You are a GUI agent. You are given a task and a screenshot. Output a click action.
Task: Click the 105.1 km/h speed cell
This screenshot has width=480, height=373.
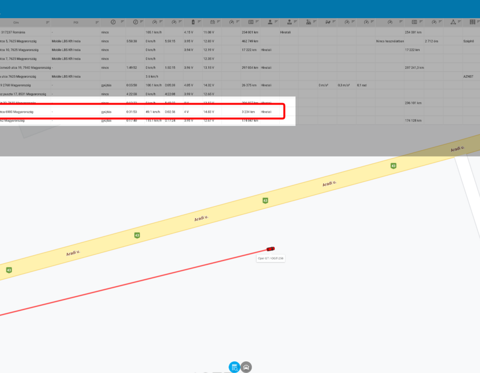[x=154, y=32]
